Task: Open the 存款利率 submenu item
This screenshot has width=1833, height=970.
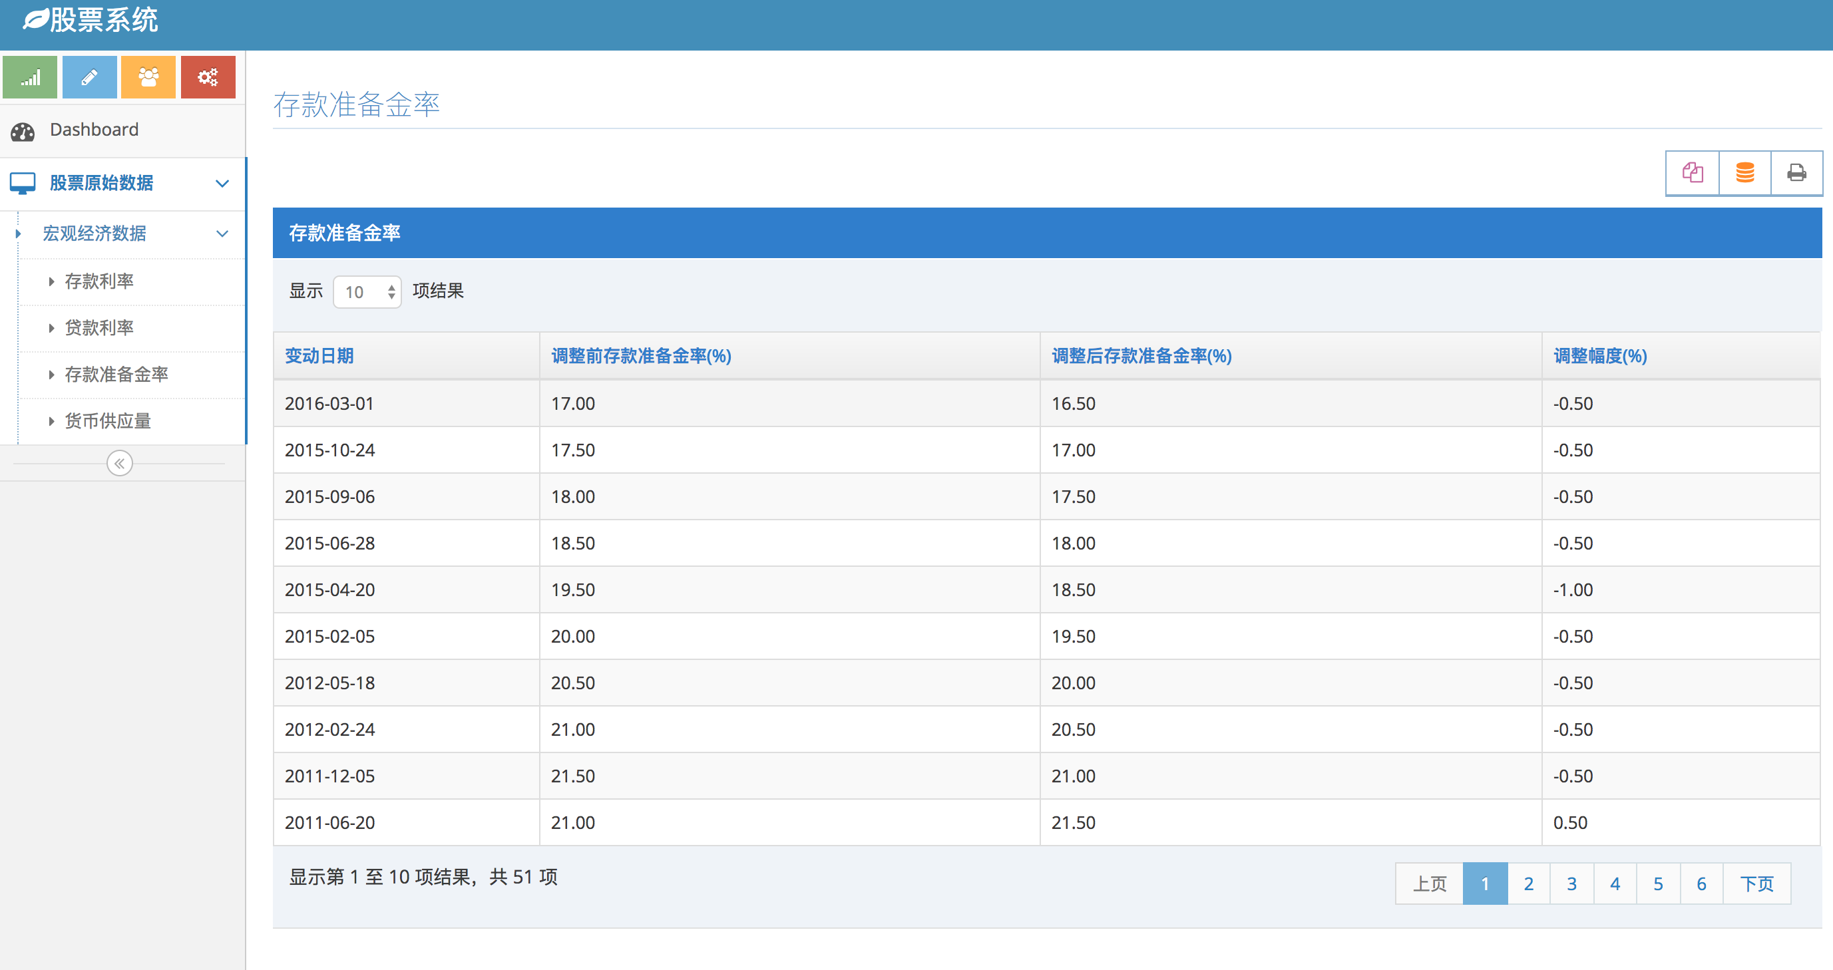Action: tap(99, 281)
